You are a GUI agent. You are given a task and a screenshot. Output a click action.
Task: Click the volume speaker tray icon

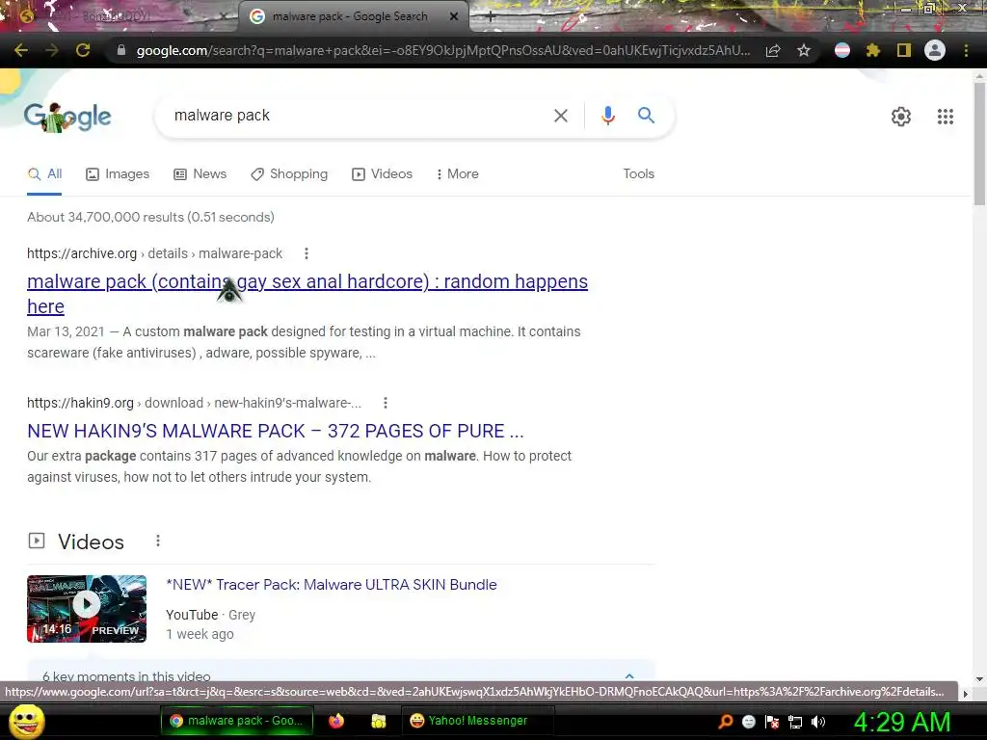[x=818, y=722]
